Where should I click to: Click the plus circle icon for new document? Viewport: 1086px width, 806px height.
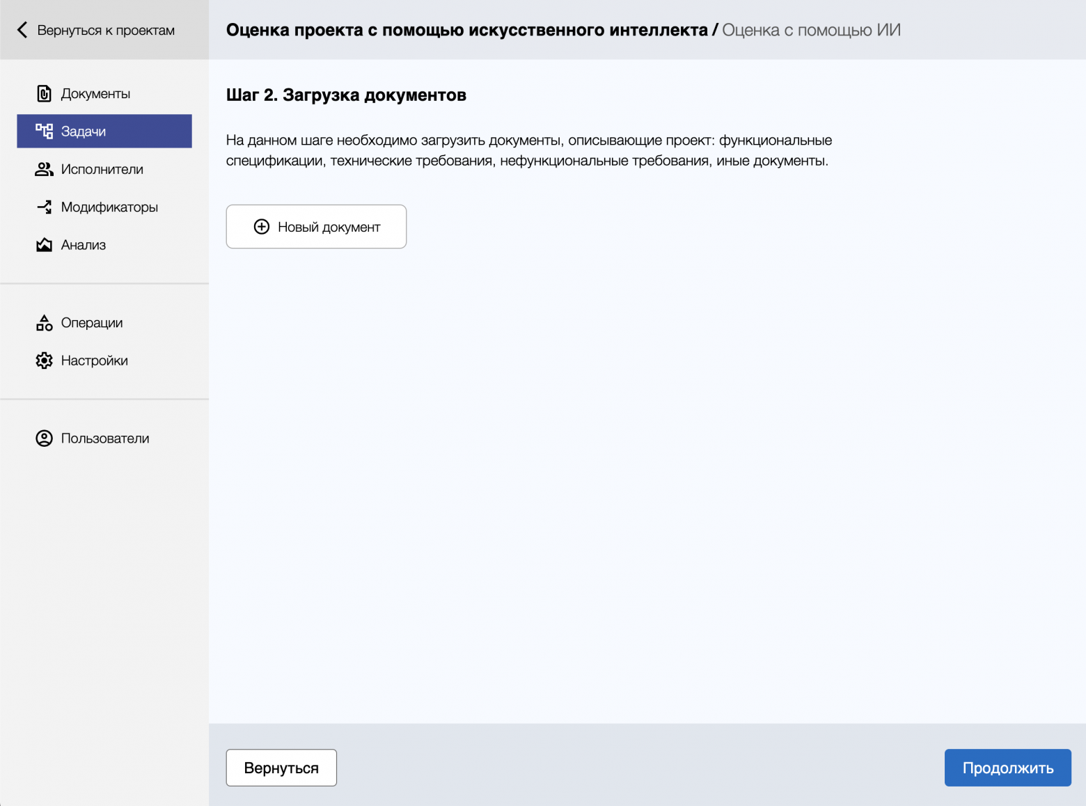tap(262, 227)
